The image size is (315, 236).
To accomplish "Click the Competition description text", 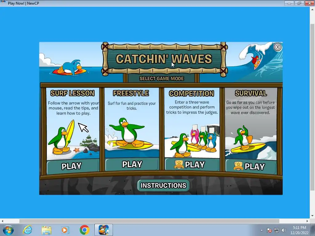I will coord(192,107).
